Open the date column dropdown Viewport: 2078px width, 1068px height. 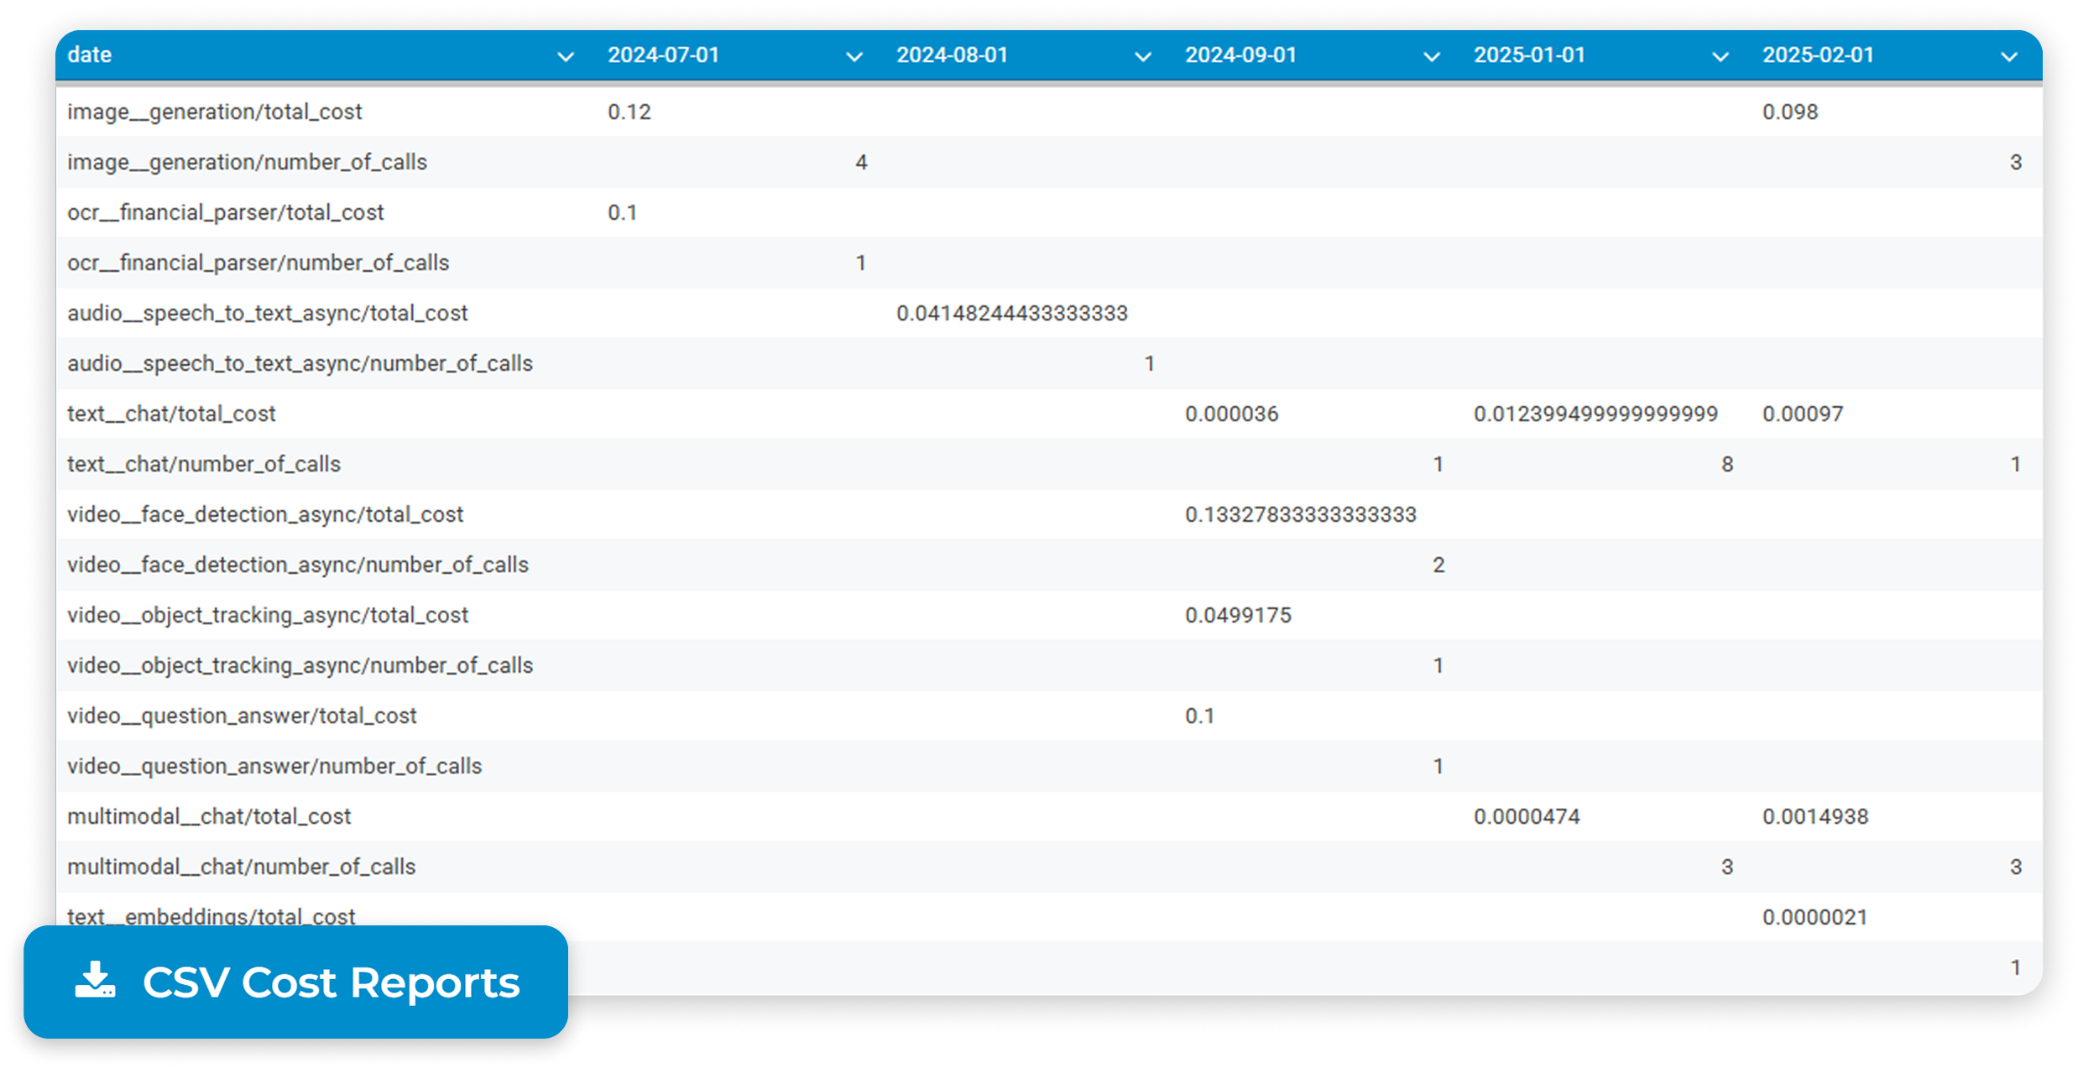564,56
